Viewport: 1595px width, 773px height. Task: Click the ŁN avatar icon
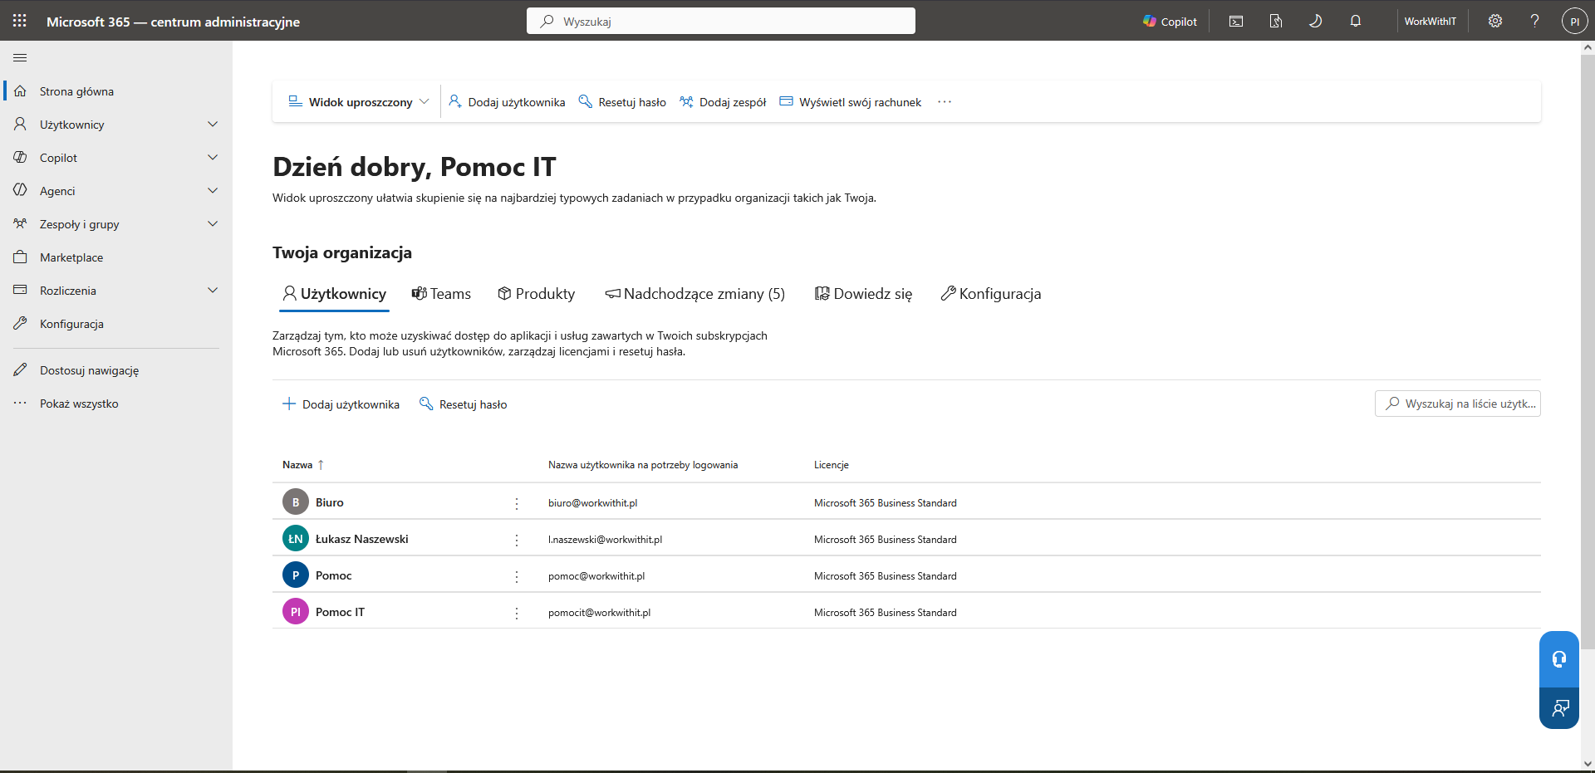[x=296, y=539]
